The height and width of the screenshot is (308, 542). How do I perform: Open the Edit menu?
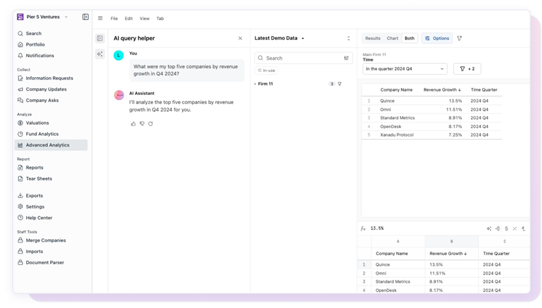click(x=128, y=18)
